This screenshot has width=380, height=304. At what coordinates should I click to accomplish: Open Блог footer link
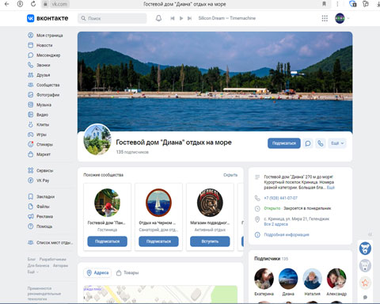31,259
